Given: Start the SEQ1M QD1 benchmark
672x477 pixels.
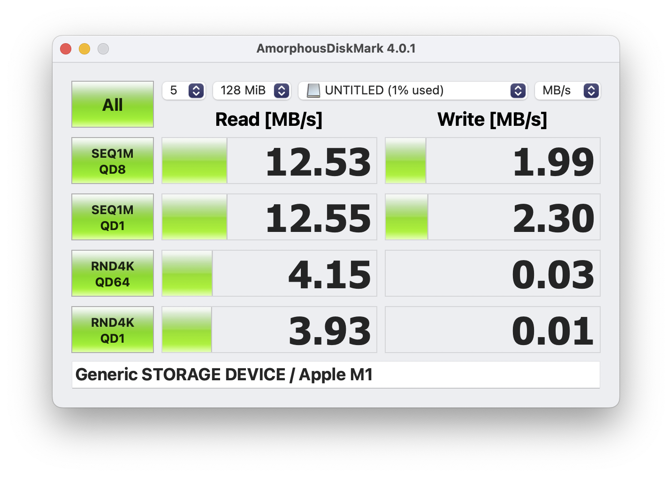Looking at the screenshot, I should pyautogui.click(x=113, y=217).
